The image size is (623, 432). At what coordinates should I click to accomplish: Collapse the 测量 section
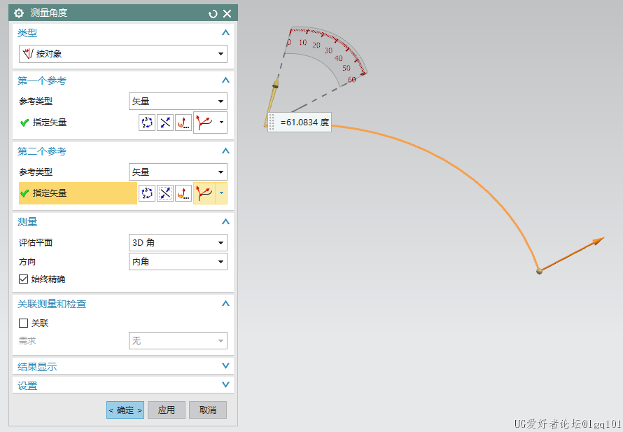(225, 222)
